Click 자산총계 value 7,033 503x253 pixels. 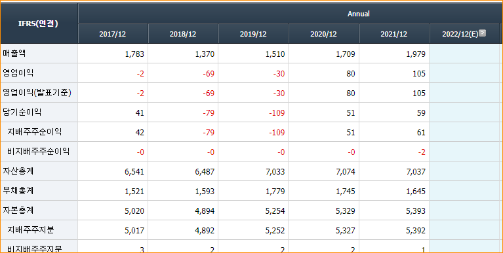pyautogui.click(x=275, y=172)
